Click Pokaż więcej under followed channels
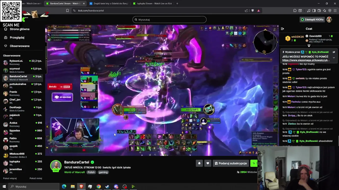 tap(10, 178)
